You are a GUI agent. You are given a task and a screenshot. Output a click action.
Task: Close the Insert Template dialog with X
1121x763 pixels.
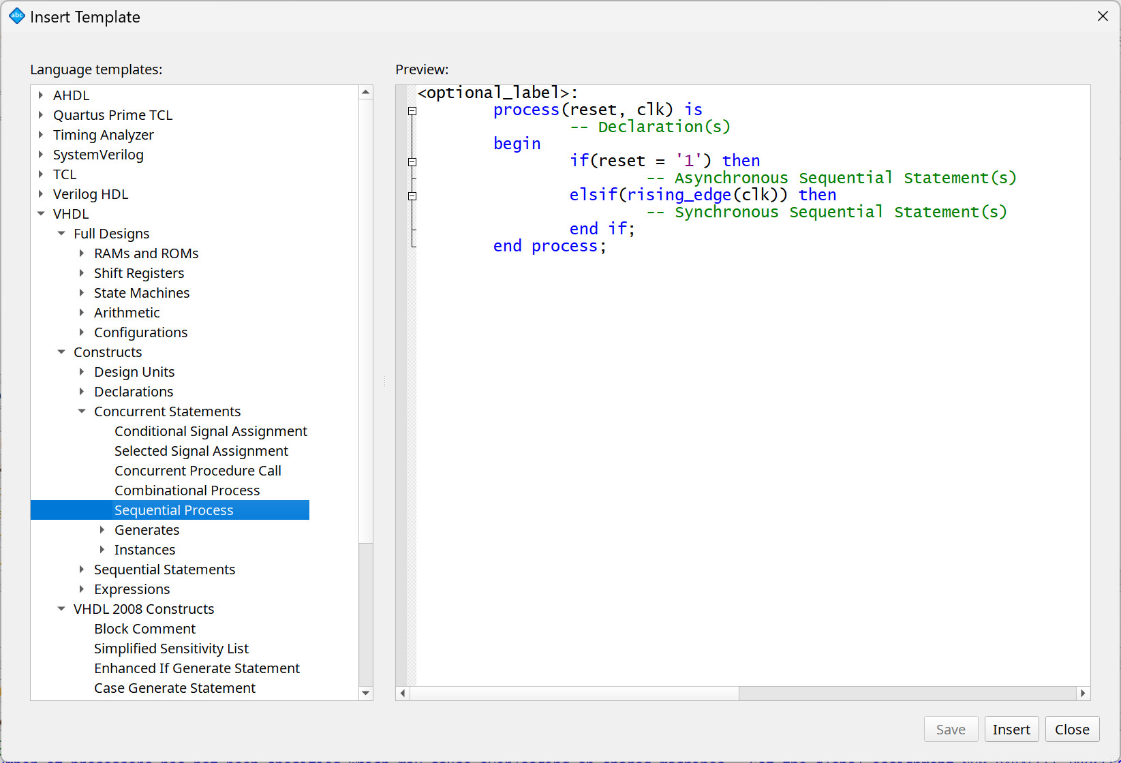1103,16
